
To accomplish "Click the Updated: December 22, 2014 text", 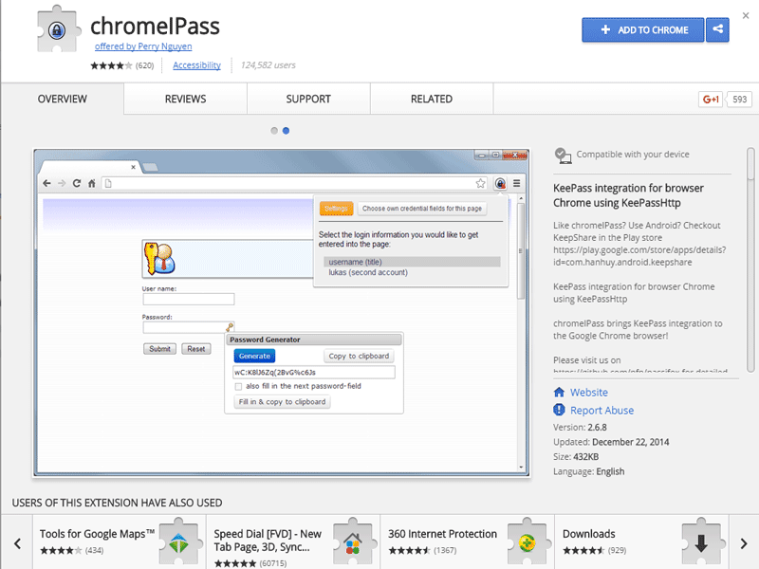I will tap(611, 442).
